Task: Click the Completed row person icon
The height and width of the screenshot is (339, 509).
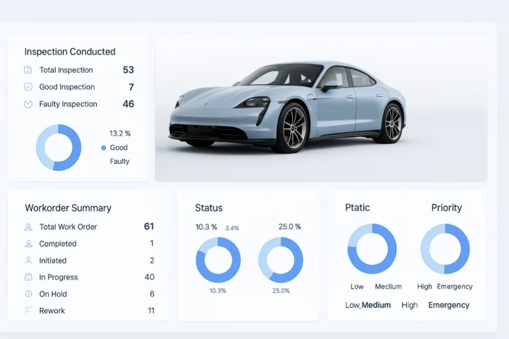Action: 28,244
